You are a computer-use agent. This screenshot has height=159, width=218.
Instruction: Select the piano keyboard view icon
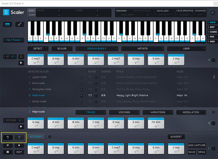pos(8,24)
